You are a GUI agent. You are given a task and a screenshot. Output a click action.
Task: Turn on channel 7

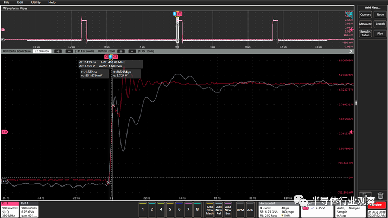tap(188, 210)
